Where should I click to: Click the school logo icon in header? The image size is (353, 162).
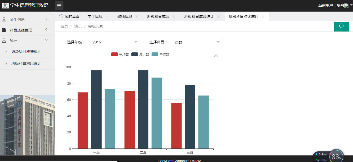coord(5,5)
